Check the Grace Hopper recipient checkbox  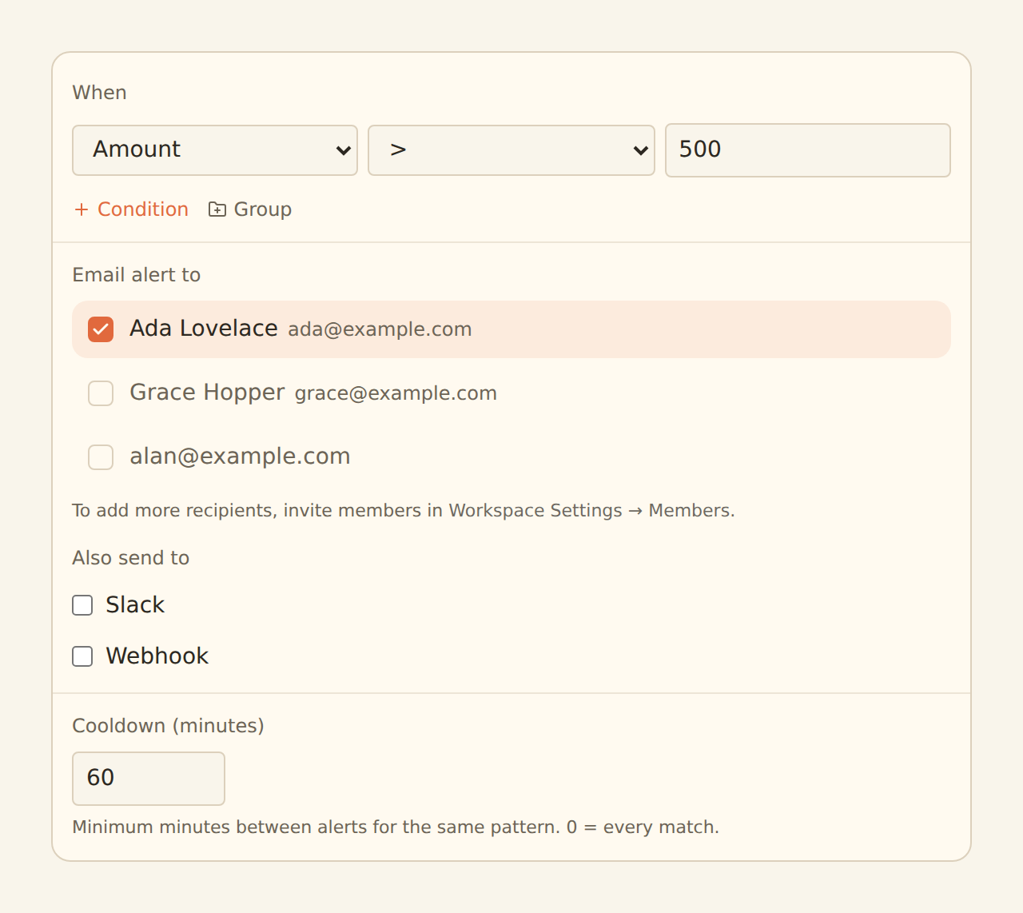pos(101,393)
